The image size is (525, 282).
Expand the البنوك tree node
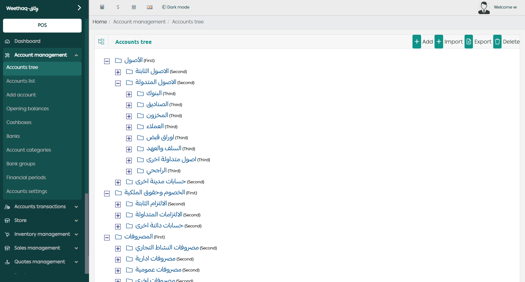pyautogui.click(x=129, y=94)
